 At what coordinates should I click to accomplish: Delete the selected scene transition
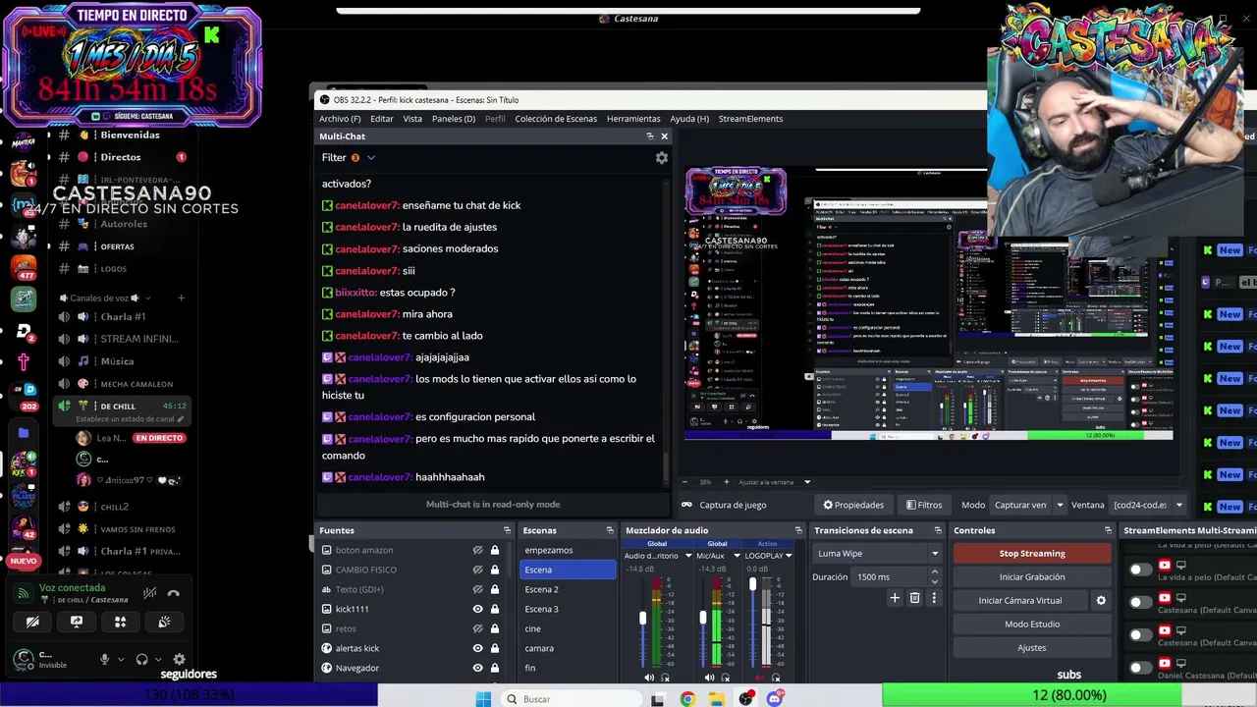click(914, 598)
